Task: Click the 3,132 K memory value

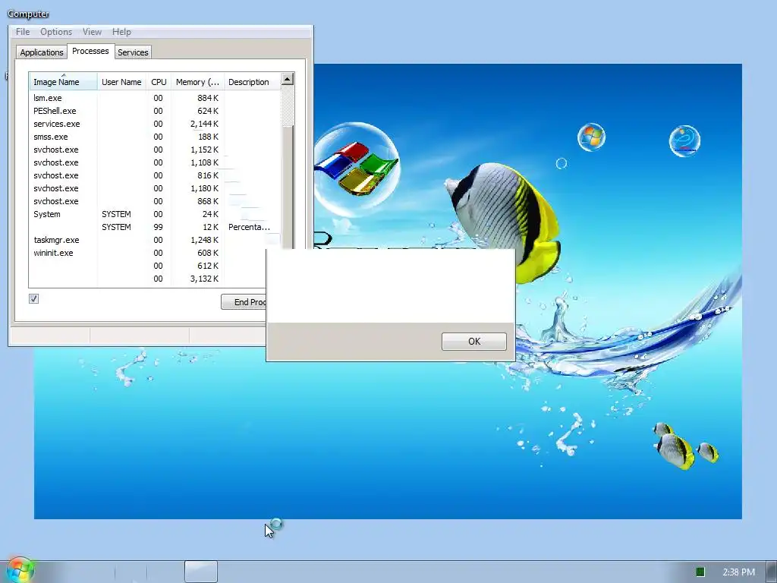Action: [x=204, y=279]
